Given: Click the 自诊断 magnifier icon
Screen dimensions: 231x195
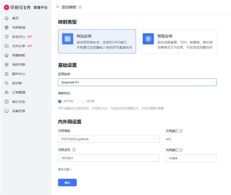Looking at the screenshot, I should 7,83.
